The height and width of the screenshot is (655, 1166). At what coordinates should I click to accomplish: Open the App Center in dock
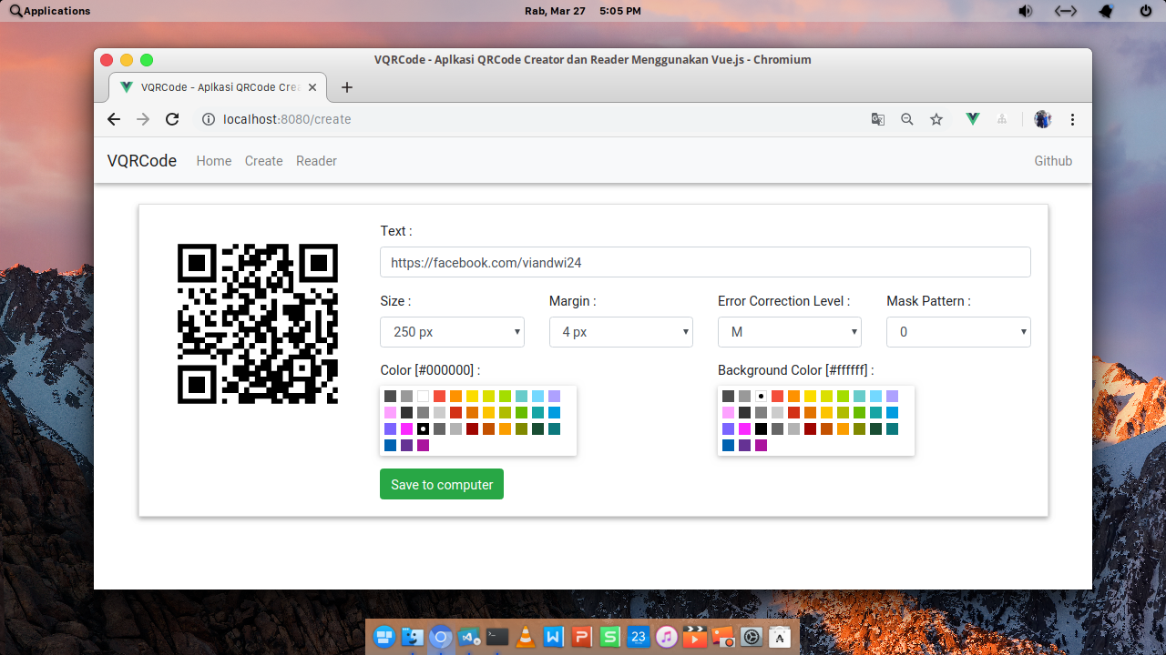click(780, 637)
